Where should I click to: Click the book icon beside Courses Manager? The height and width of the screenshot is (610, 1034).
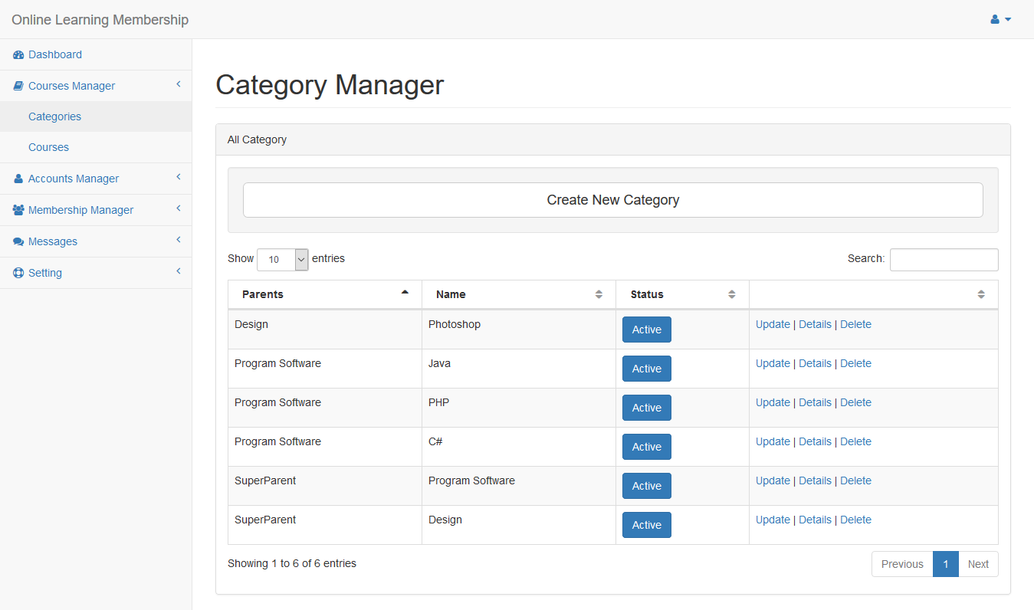pyautogui.click(x=18, y=87)
